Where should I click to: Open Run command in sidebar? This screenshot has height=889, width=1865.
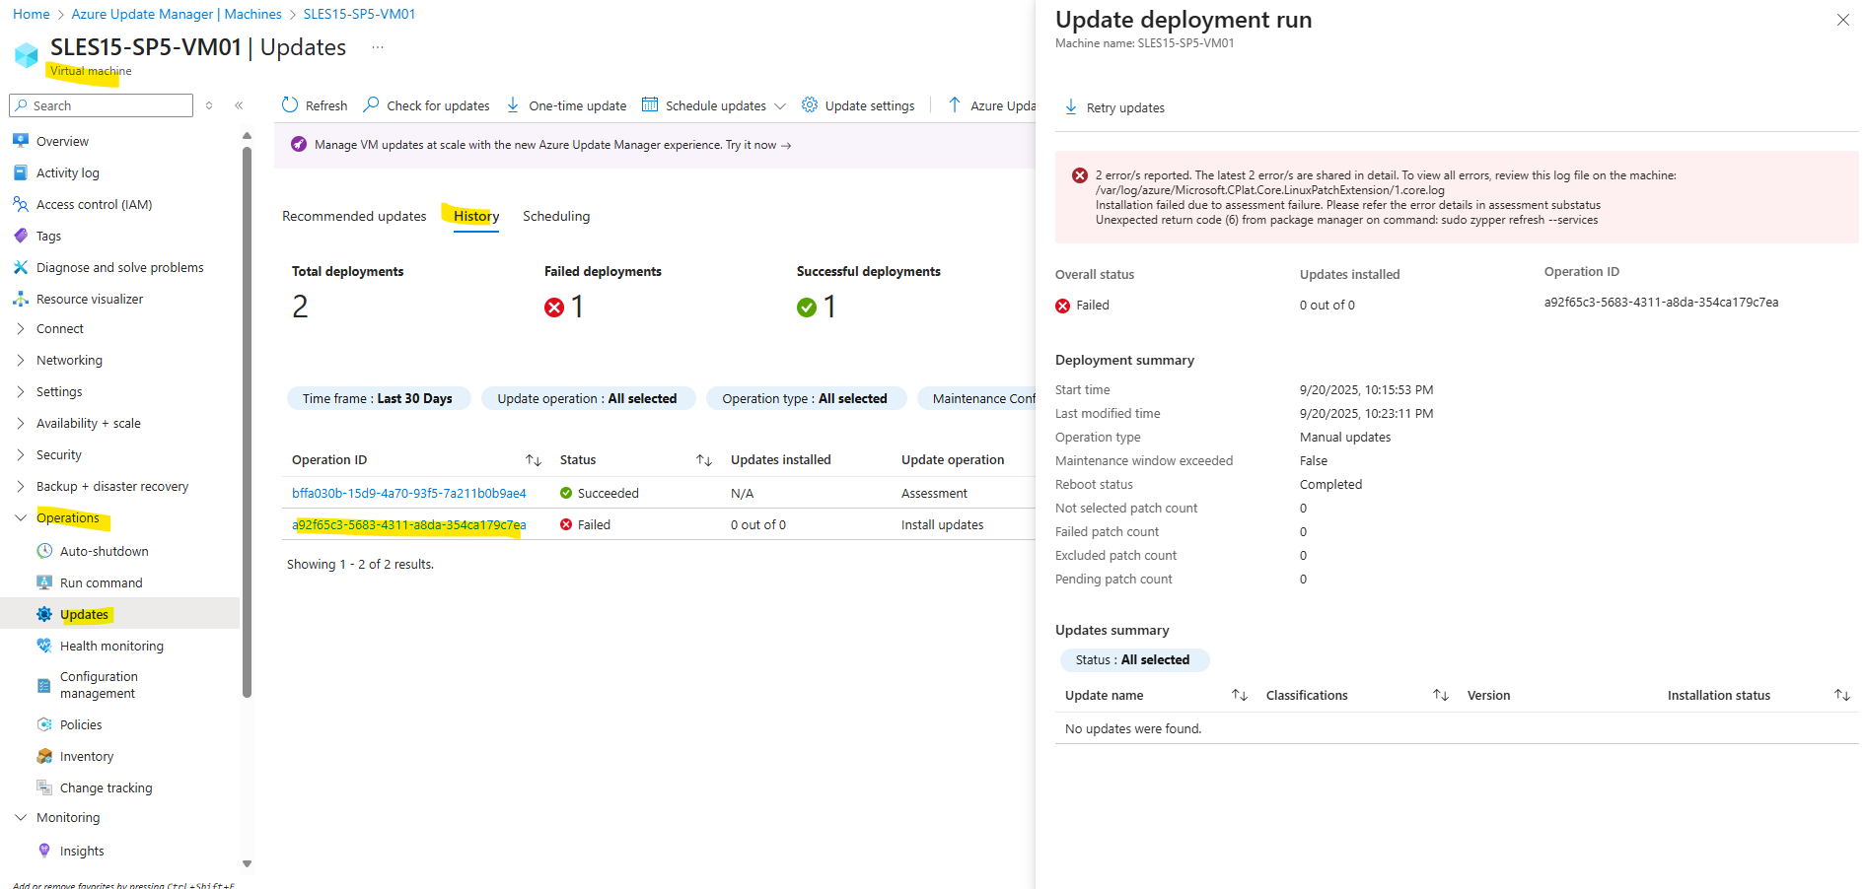coord(101,582)
